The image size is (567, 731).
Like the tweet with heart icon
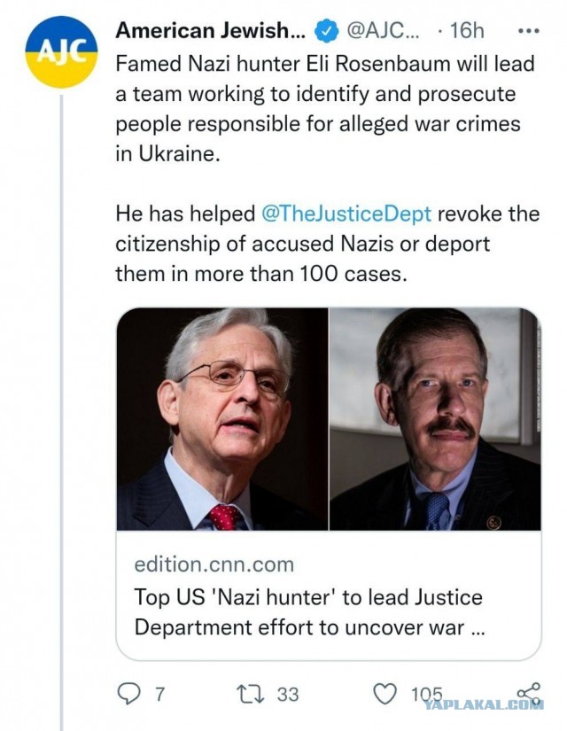384,694
